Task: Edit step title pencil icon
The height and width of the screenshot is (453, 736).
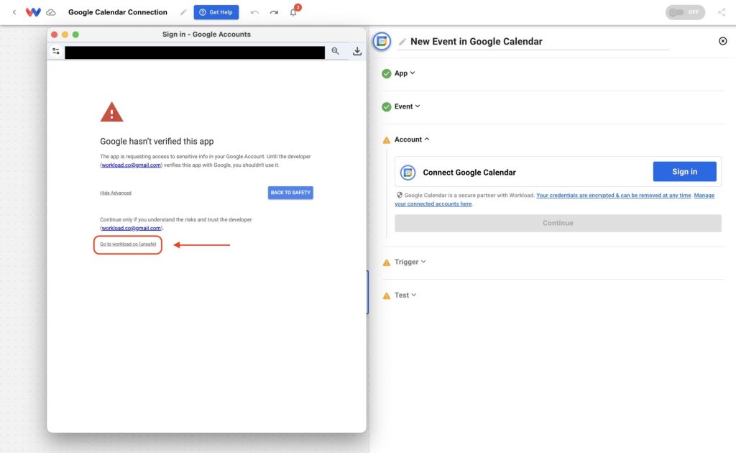Action: (402, 42)
